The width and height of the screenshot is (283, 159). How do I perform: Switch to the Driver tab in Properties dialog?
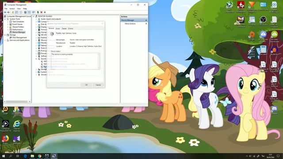(57, 28)
